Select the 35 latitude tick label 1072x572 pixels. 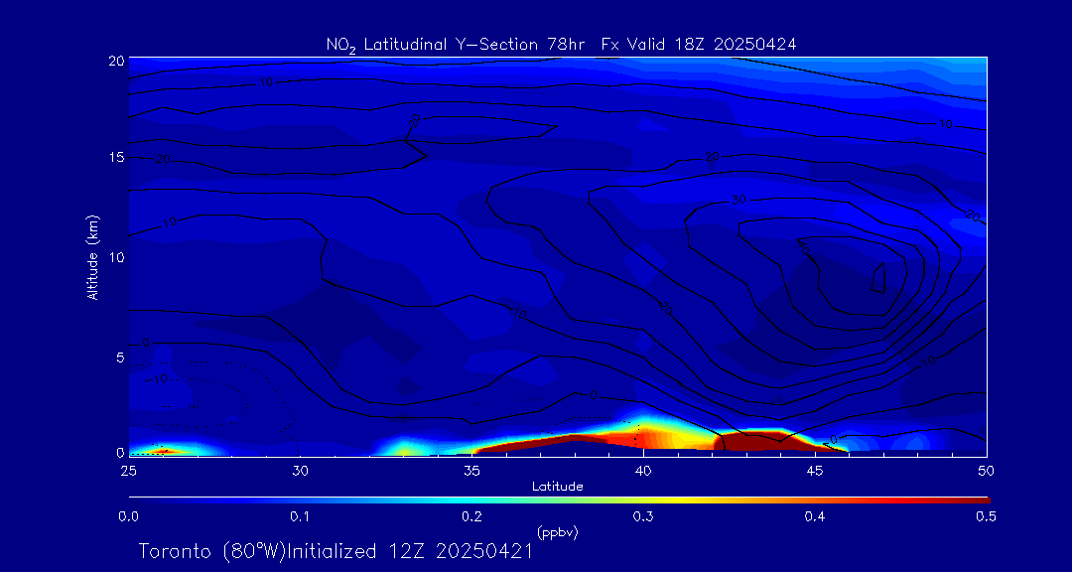click(x=471, y=469)
